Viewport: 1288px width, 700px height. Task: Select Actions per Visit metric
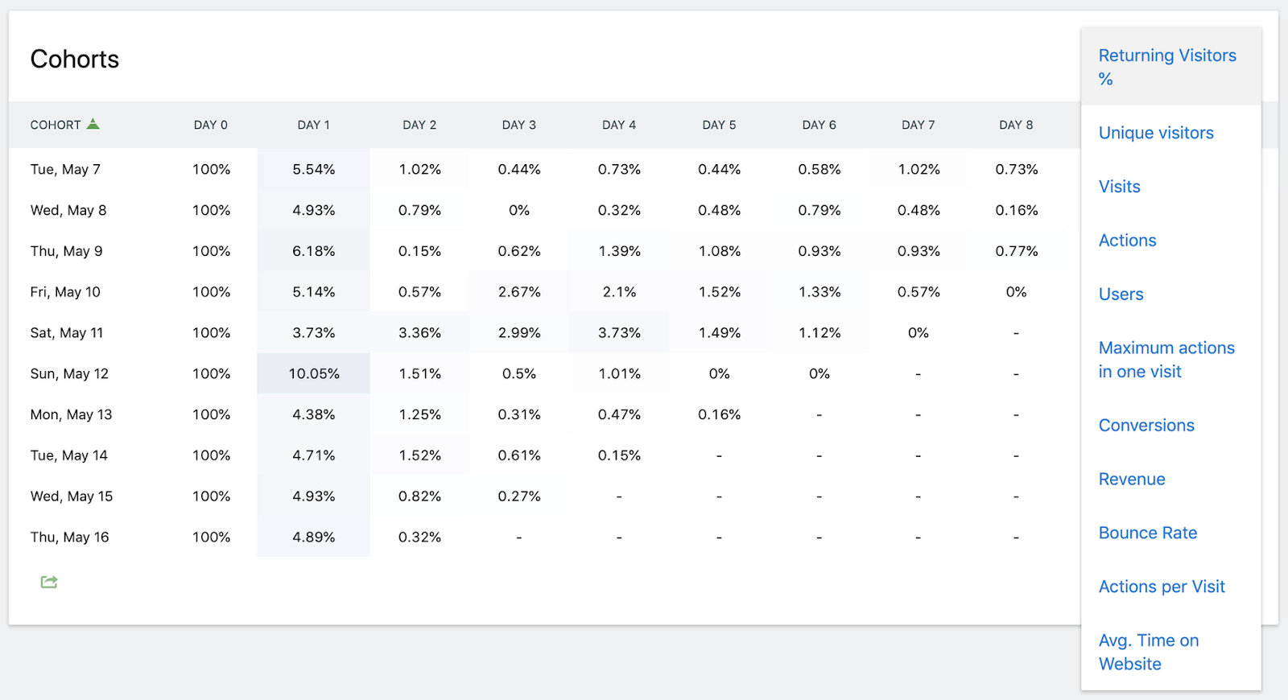point(1161,586)
